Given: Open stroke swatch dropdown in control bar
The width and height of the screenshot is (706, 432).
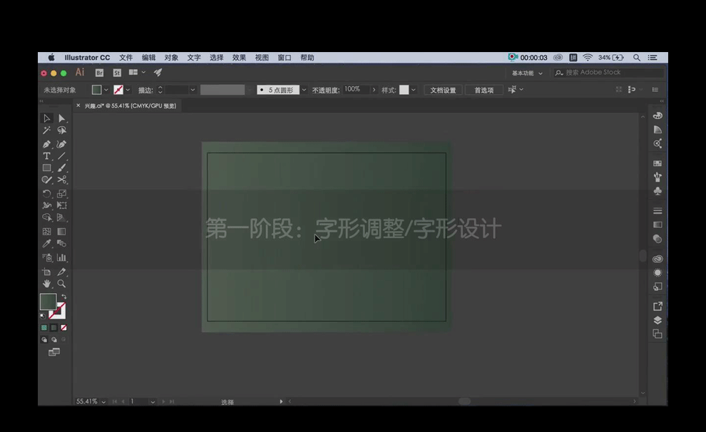Looking at the screenshot, I should [x=128, y=90].
